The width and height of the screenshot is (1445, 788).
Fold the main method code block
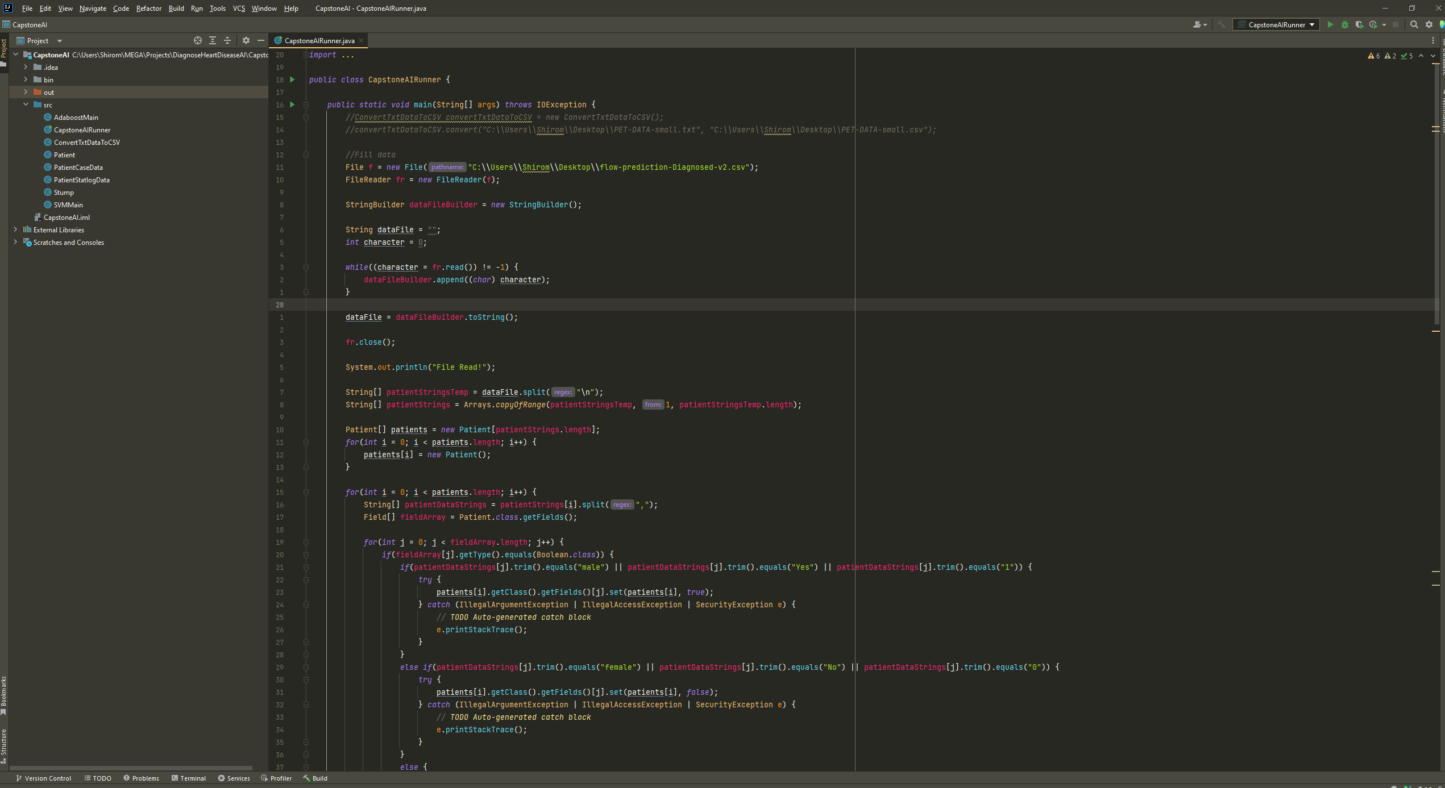pyautogui.click(x=306, y=105)
